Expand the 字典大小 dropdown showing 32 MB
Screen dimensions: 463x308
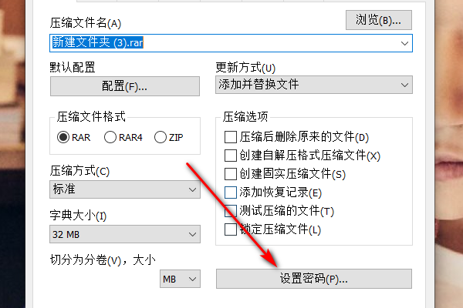point(124,233)
